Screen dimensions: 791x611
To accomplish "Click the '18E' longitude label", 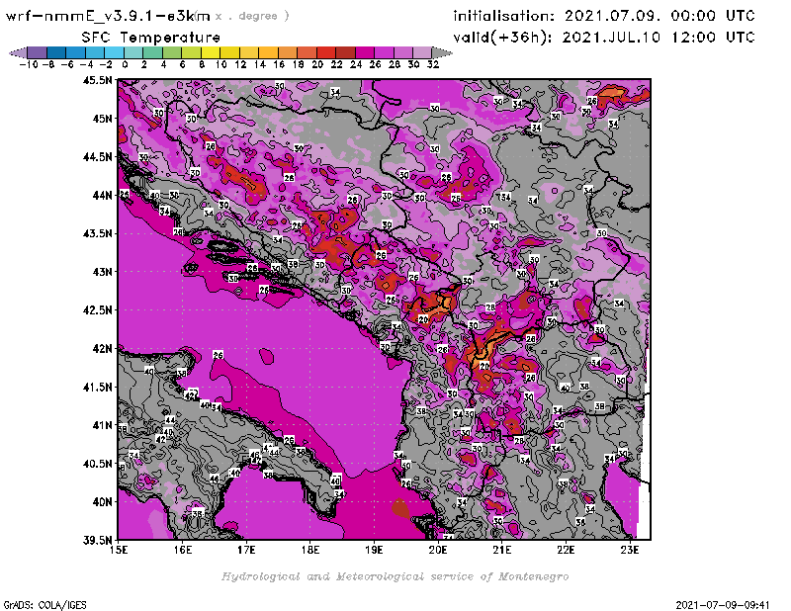I will (x=310, y=550).
